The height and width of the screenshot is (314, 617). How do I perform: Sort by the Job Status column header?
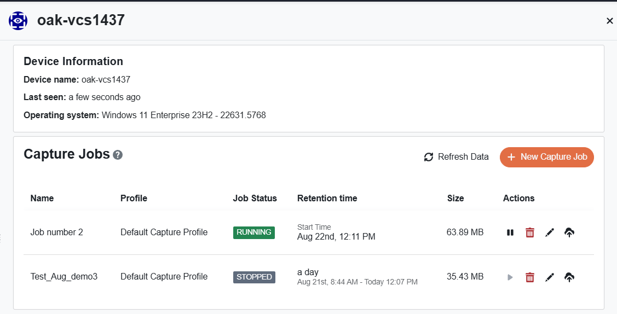[255, 198]
